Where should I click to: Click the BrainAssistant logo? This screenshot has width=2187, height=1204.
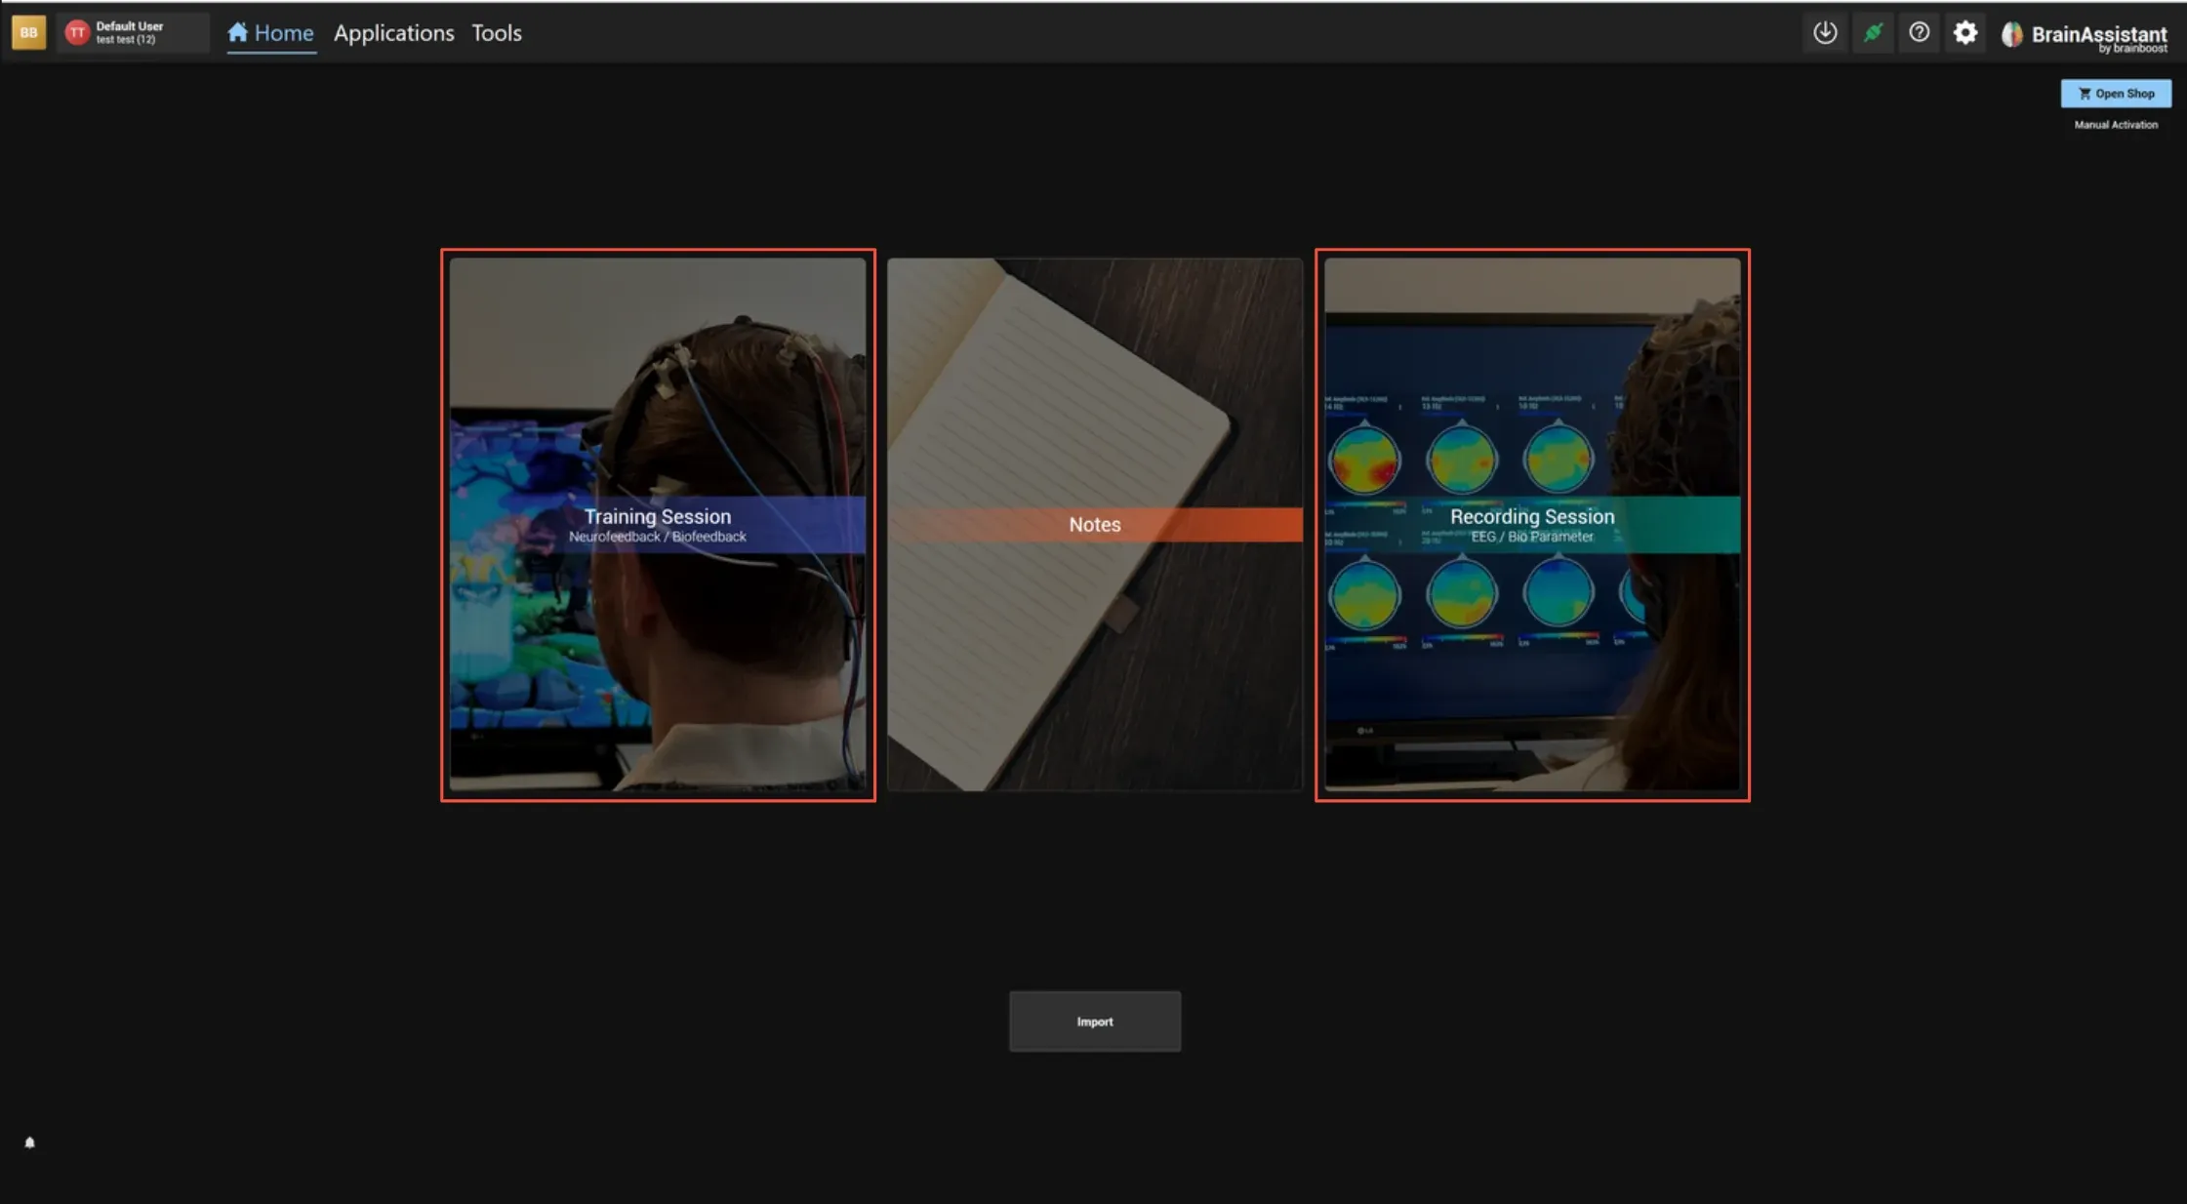(2084, 36)
